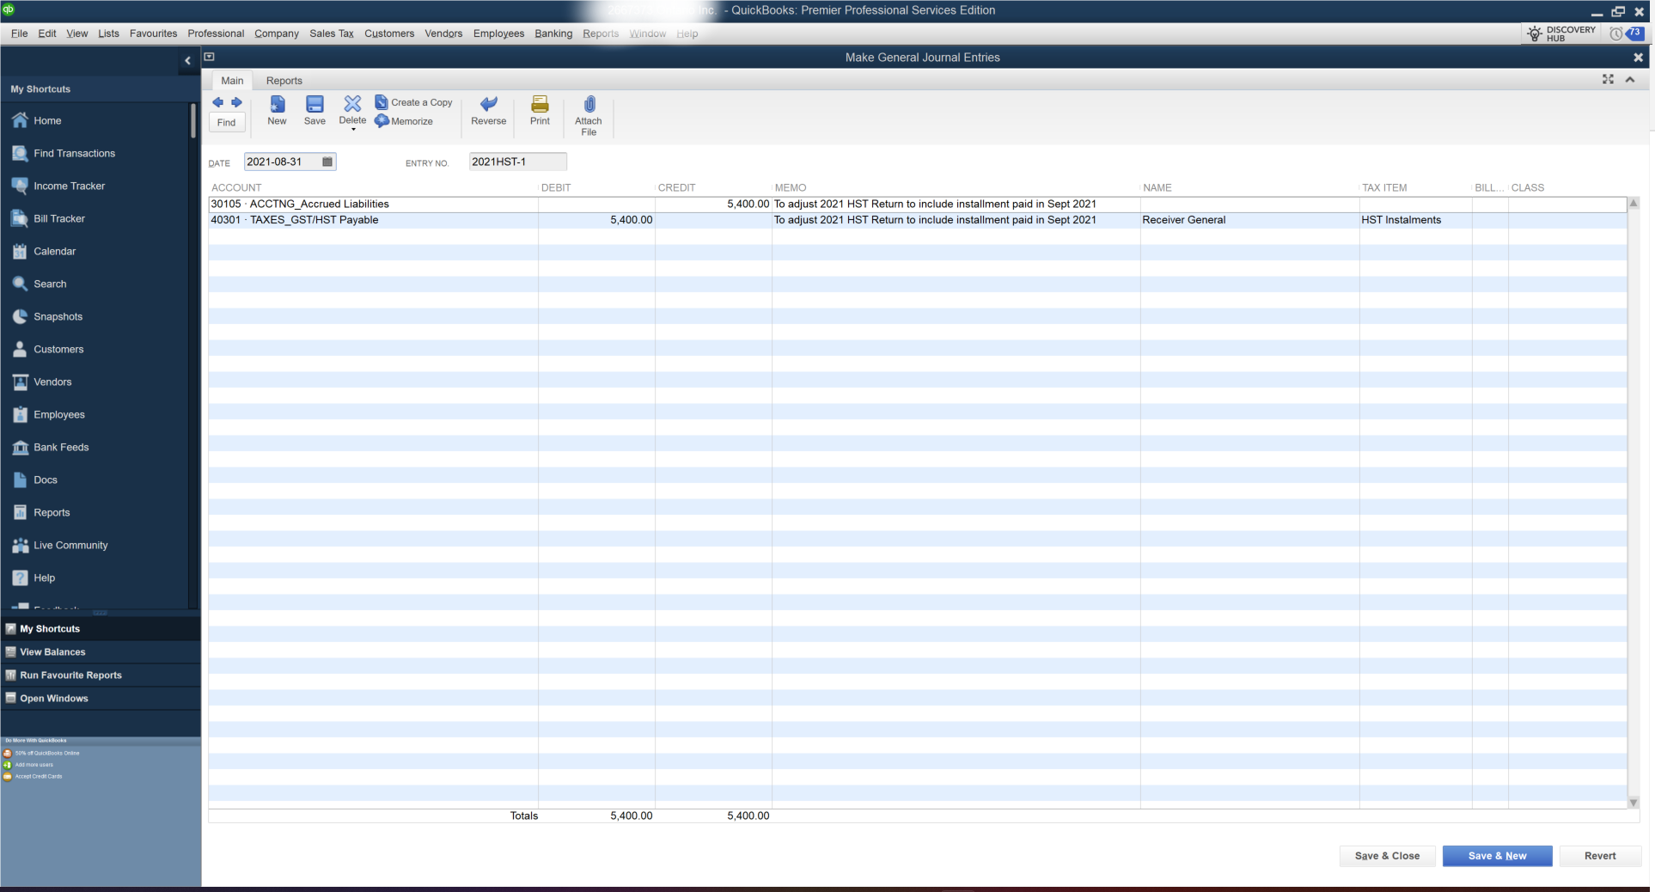
Task: Select Bank Feeds in My Shortcuts
Action: click(60, 447)
